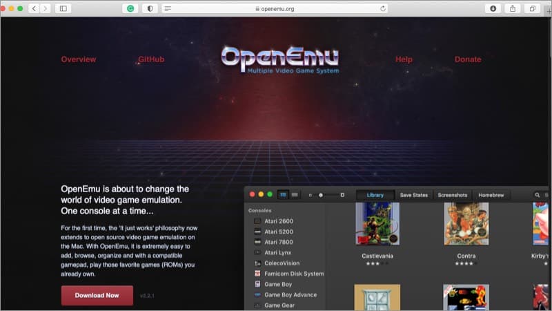Switch to list view in OpenEmu window
This screenshot has width=552, height=311.
(295, 195)
